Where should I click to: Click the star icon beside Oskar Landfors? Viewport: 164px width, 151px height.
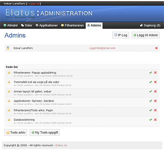click(x=8, y=48)
